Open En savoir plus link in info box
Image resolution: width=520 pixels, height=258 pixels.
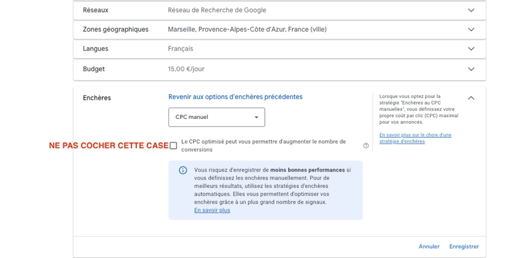pyautogui.click(x=212, y=210)
